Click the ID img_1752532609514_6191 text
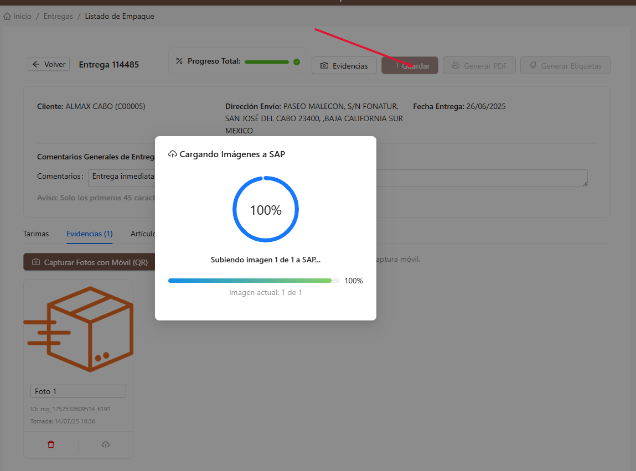Viewport: 636px width, 471px height. pos(70,409)
